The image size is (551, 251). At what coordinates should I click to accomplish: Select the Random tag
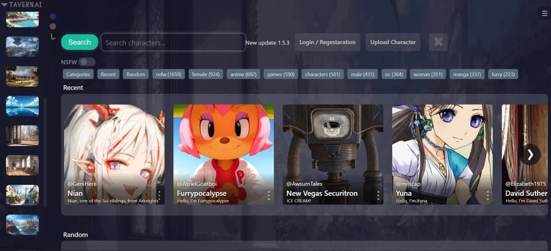136,74
